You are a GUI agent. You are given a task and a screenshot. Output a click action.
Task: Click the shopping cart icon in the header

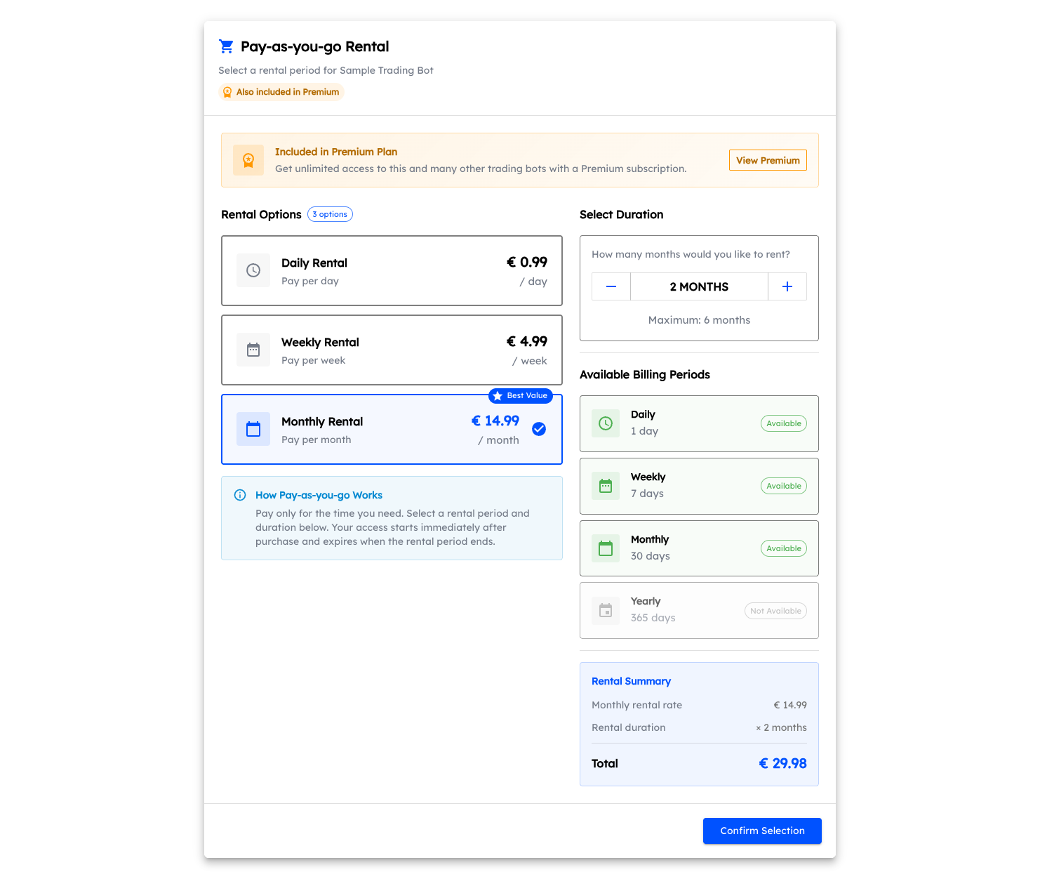[x=226, y=46]
